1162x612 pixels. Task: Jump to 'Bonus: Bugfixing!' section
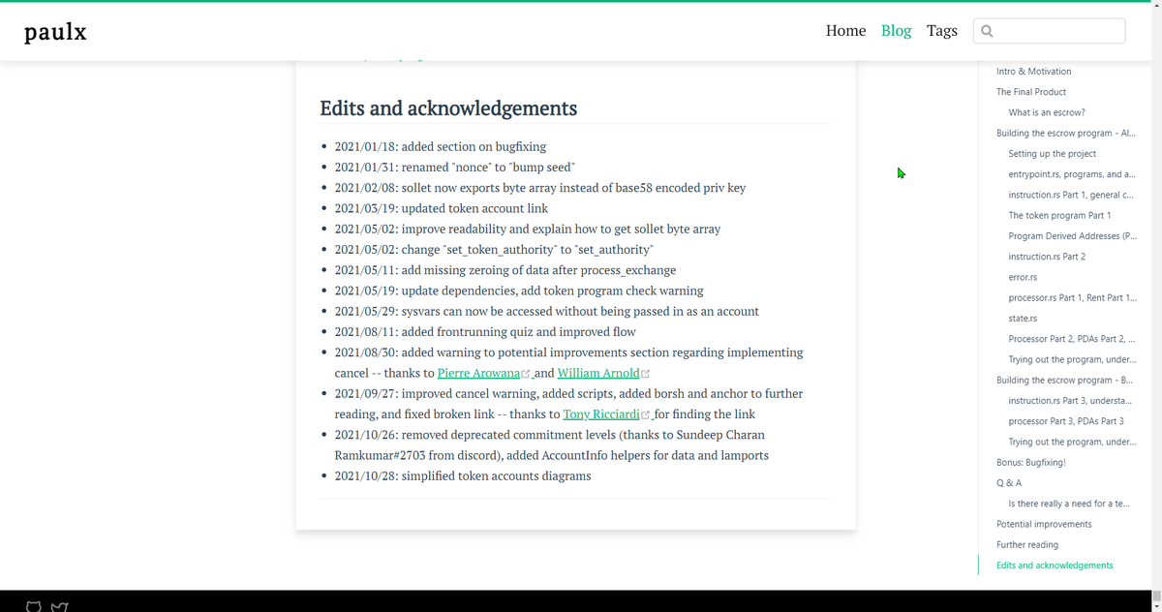(x=1031, y=463)
